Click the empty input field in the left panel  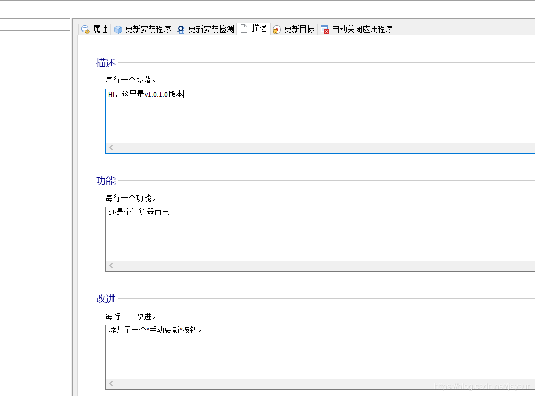35,24
